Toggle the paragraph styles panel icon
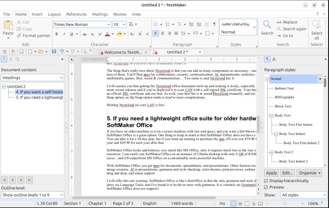Viewport: 329px width, 208px height. pyautogui.click(x=267, y=59)
